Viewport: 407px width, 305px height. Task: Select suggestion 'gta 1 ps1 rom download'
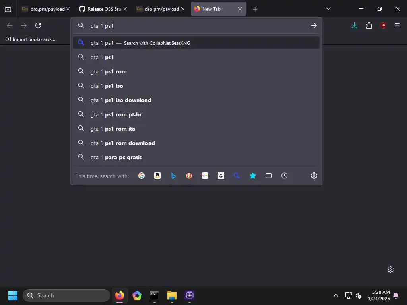pyautogui.click(x=196, y=143)
